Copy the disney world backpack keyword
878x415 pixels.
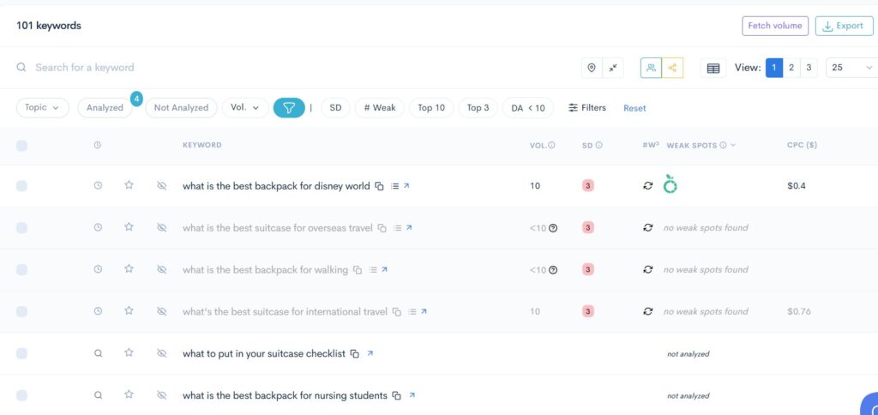coord(379,186)
